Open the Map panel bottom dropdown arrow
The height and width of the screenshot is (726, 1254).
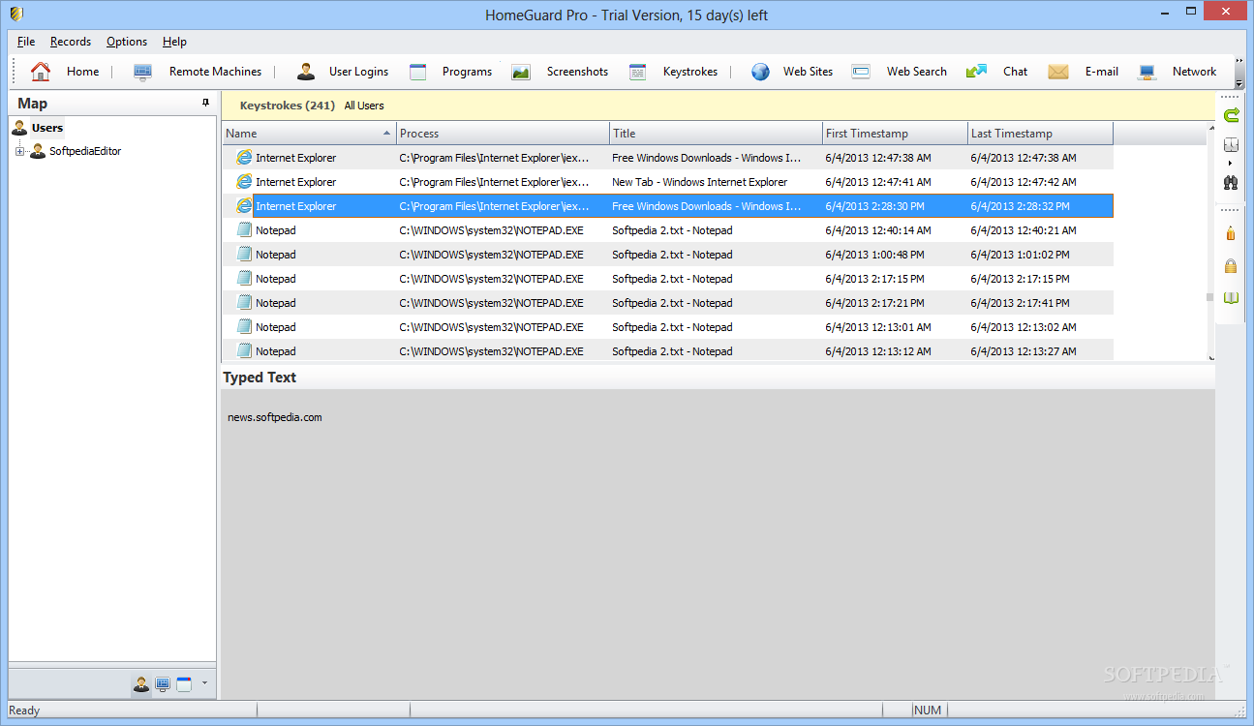[x=204, y=684]
